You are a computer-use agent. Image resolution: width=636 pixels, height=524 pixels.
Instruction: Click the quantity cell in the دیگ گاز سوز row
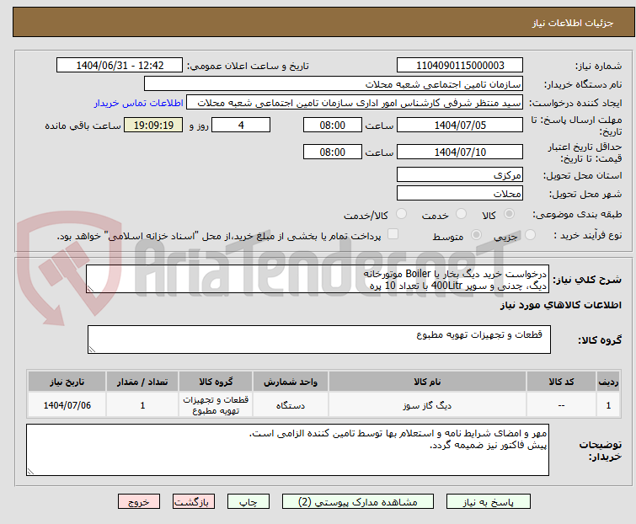tap(142, 405)
